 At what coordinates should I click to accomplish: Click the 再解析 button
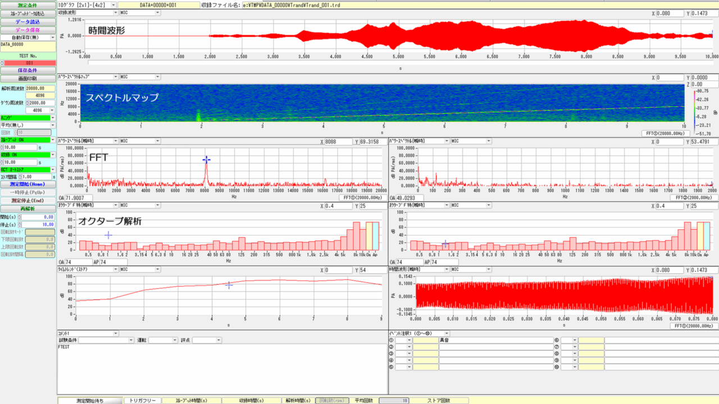click(28, 209)
